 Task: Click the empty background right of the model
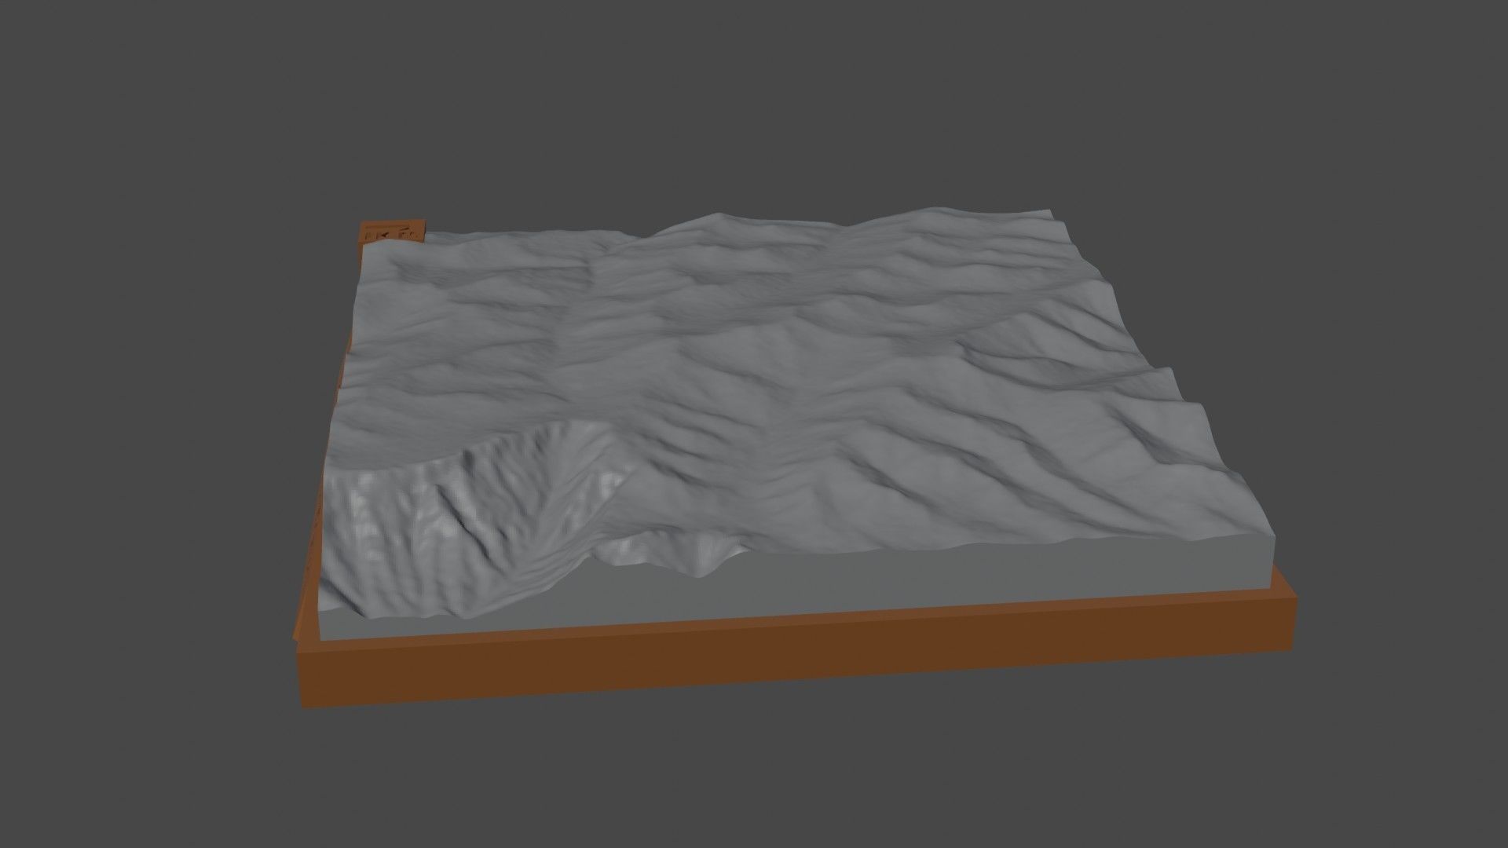click(1398, 424)
